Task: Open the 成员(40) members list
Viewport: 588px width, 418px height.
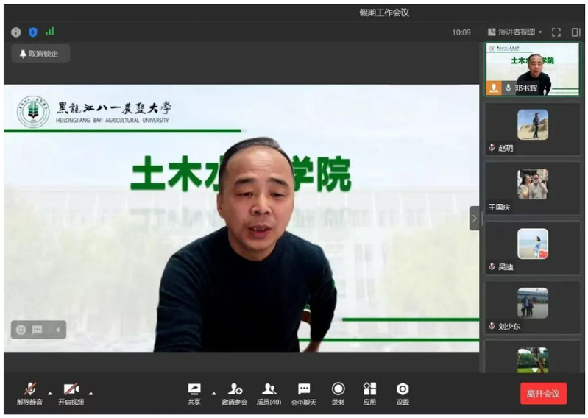Action: [269, 393]
